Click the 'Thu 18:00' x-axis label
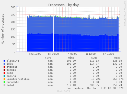The image size is (127, 94). tap(35, 54)
